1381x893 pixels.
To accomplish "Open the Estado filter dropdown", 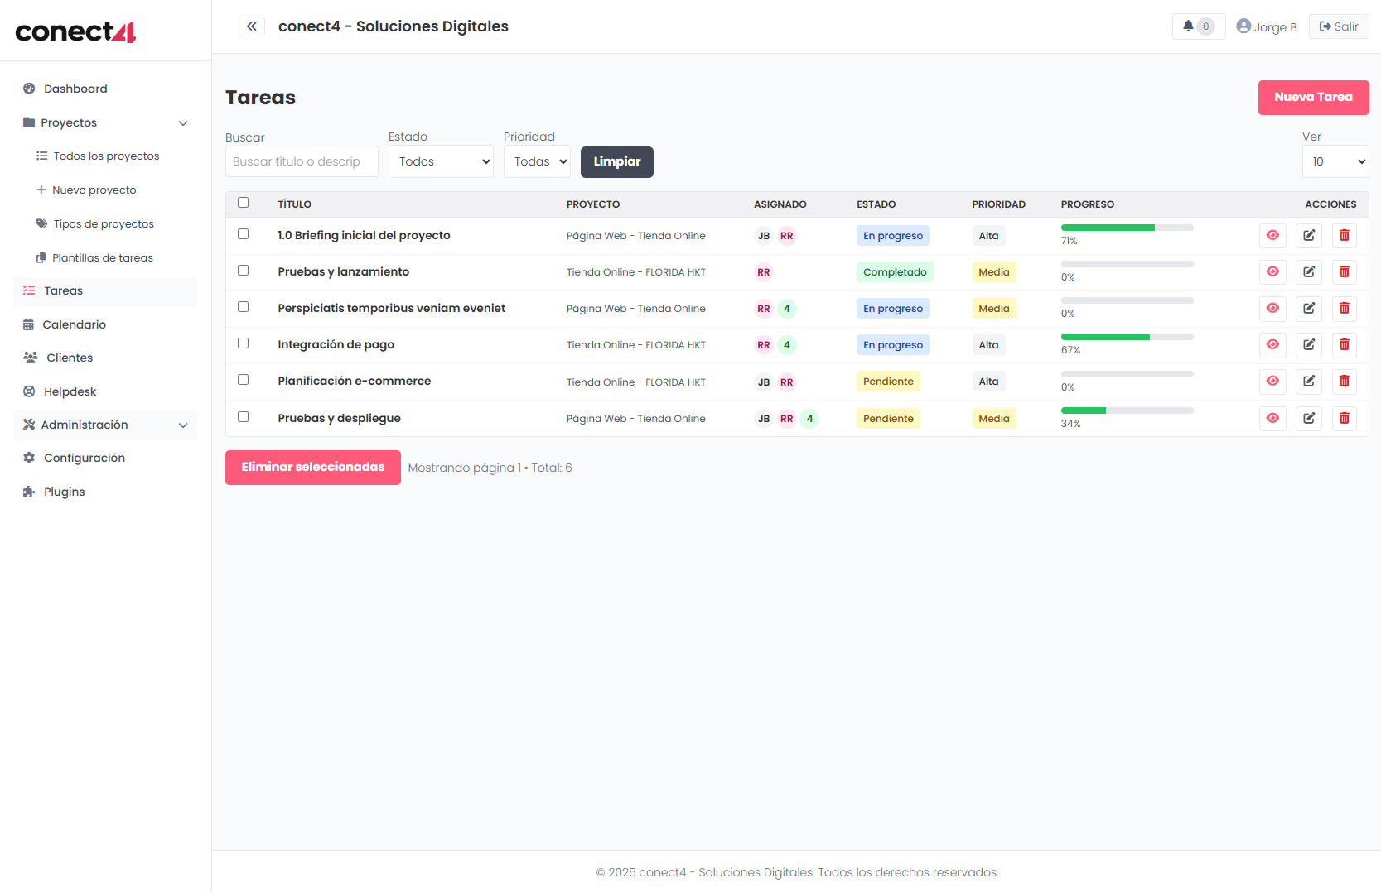I will click(x=441, y=161).
